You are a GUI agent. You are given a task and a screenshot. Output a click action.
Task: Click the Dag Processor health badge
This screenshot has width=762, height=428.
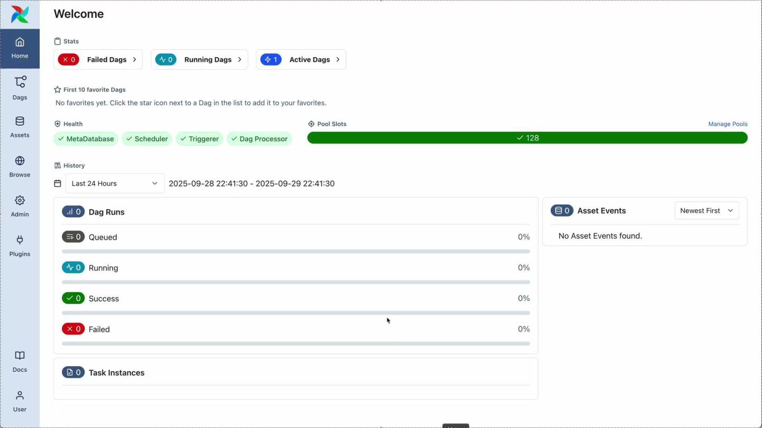259,139
